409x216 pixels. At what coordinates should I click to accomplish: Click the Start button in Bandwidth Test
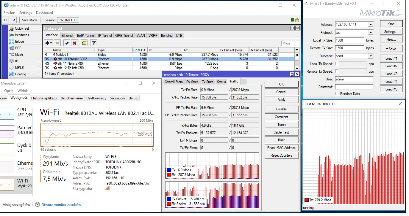tap(391, 24)
